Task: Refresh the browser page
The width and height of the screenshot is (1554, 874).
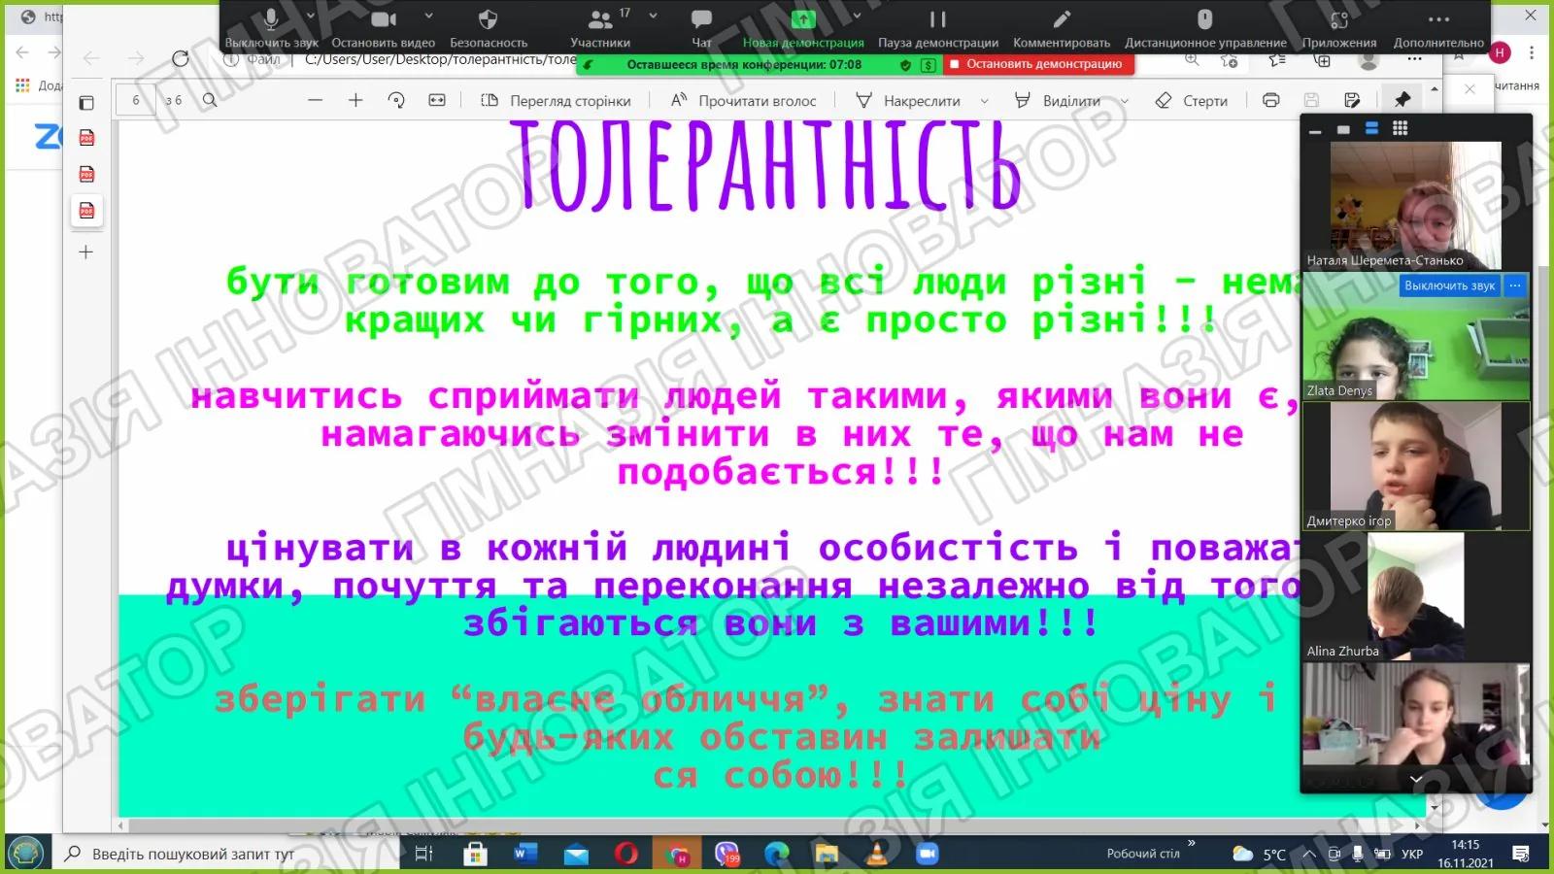Action: 181,58
